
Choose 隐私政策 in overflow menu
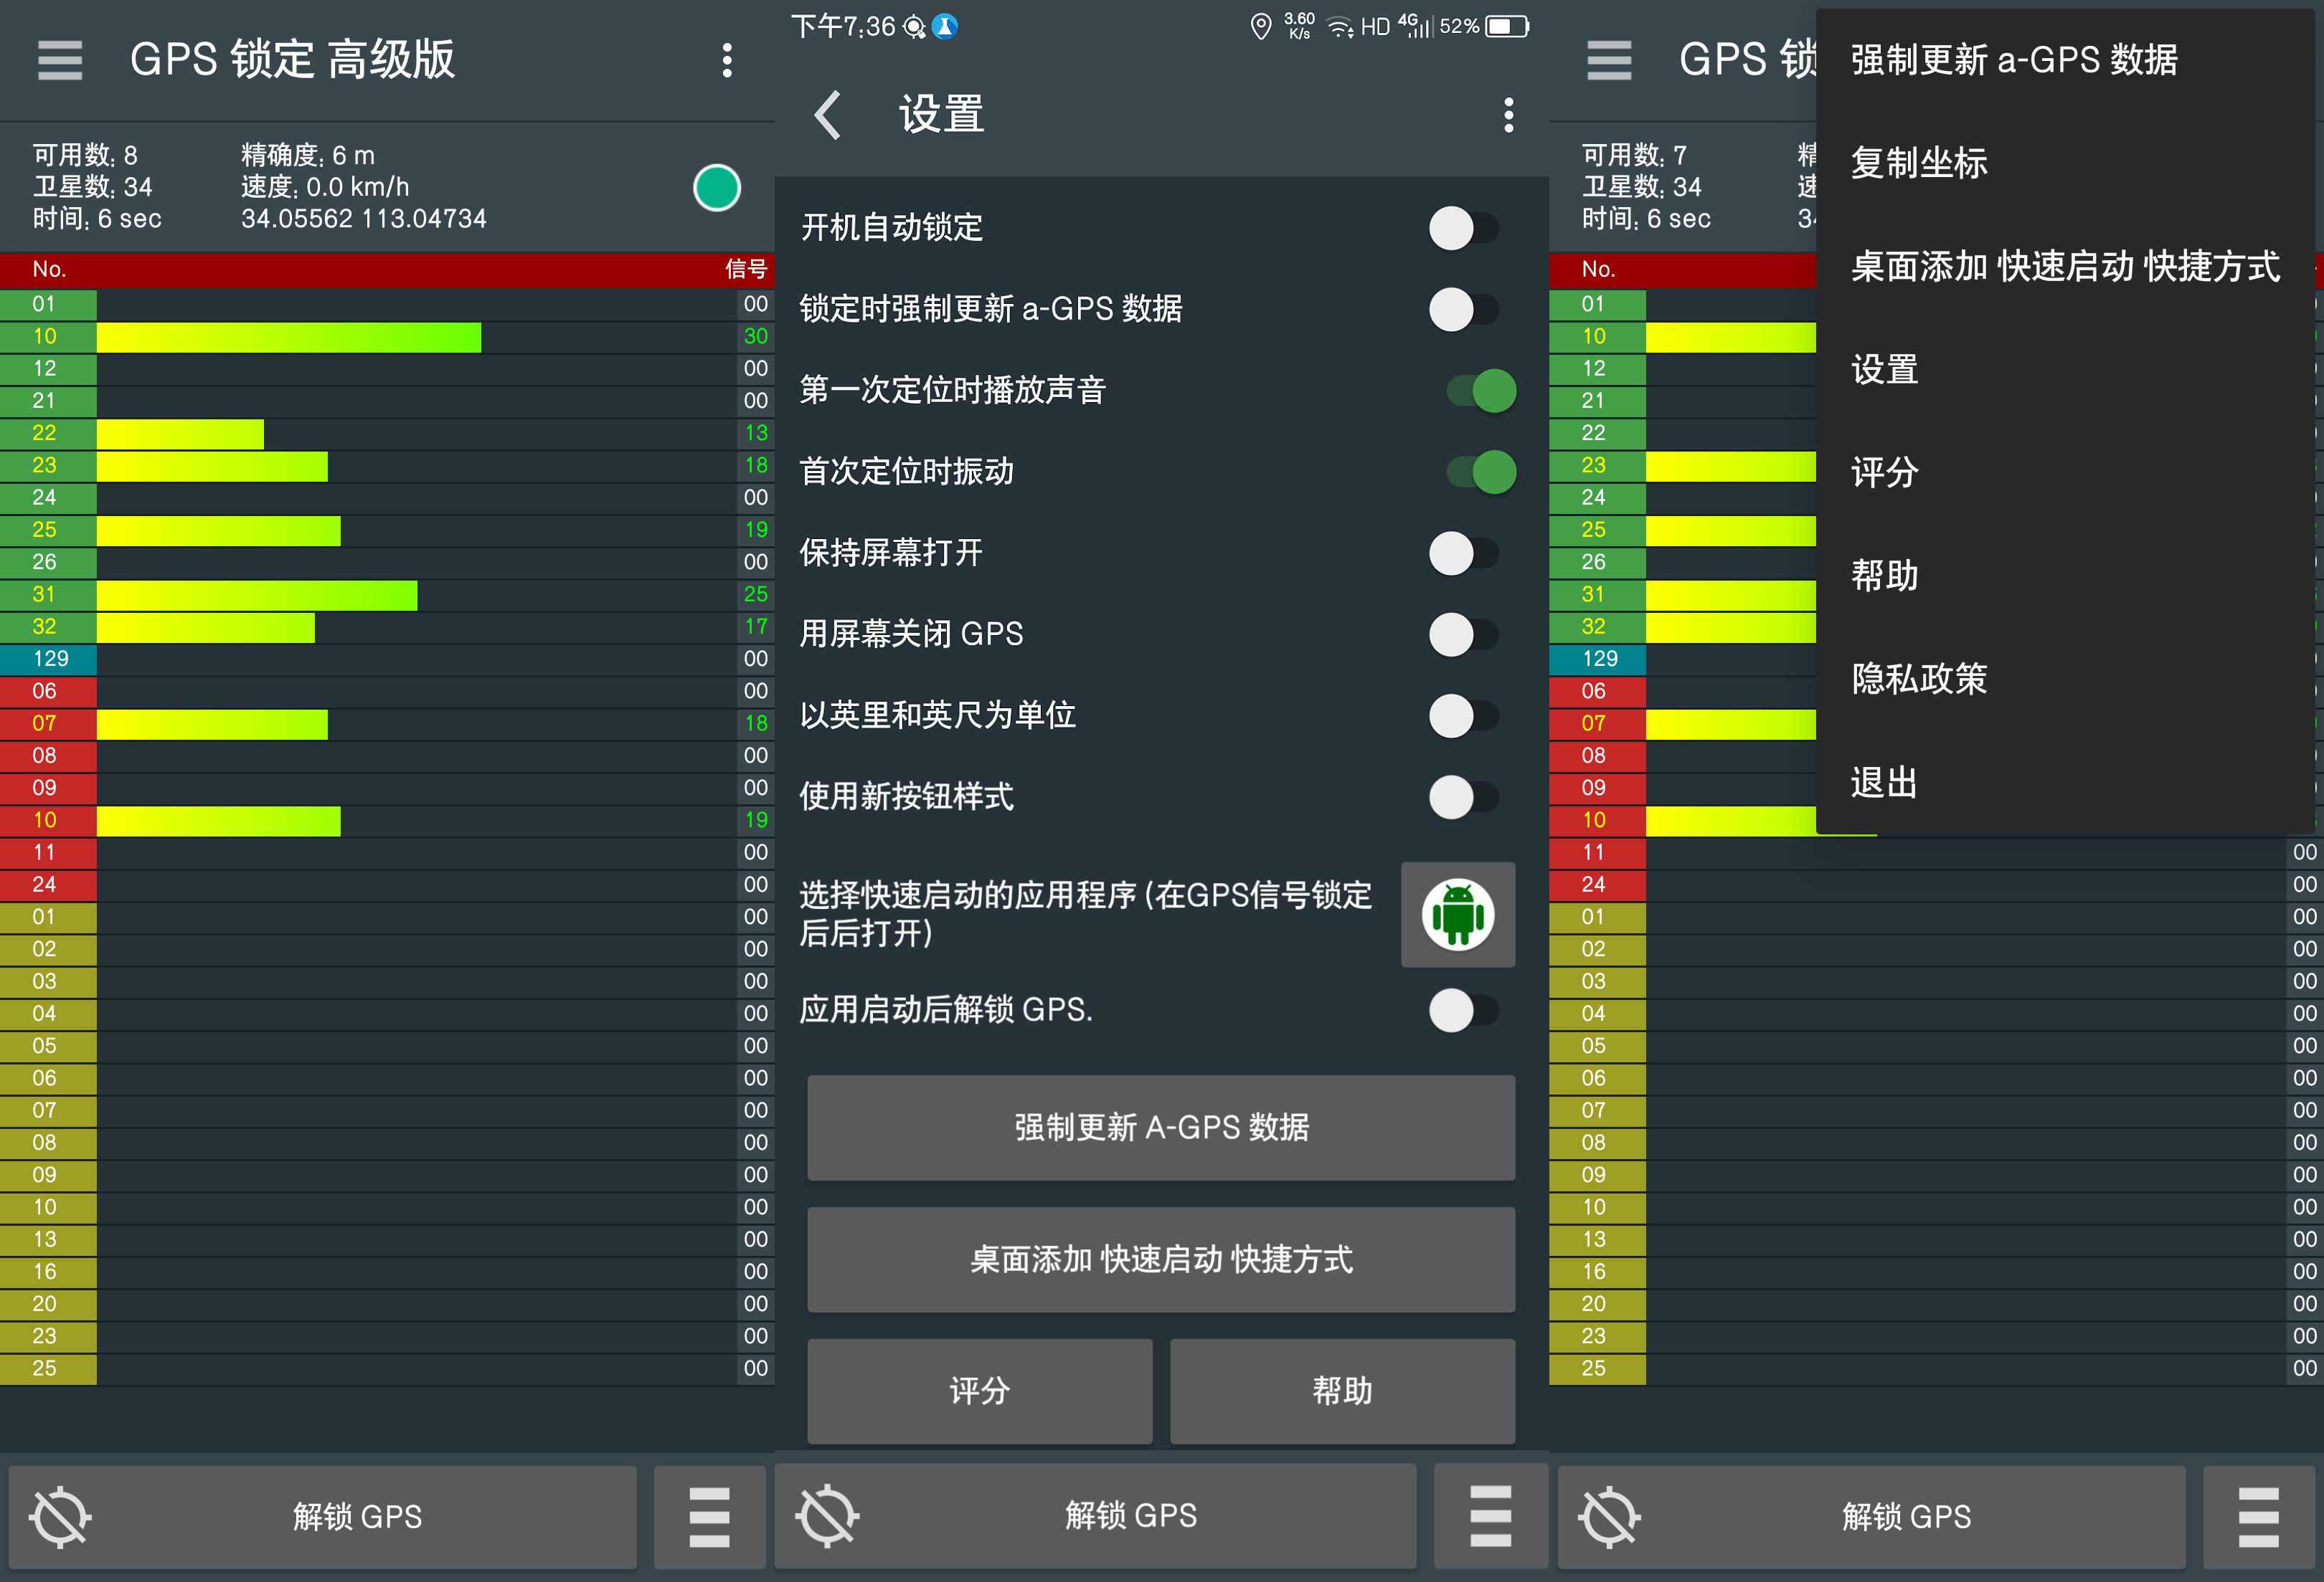pyautogui.click(x=1918, y=679)
